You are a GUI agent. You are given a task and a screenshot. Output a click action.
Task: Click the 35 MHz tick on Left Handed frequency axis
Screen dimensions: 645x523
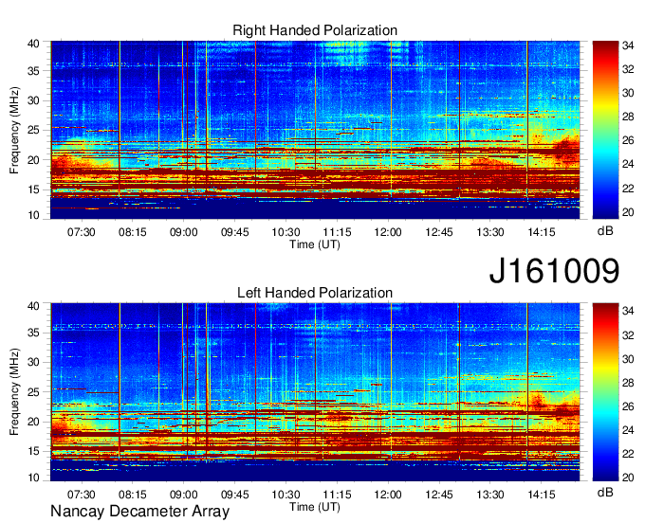pyautogui.click(x=34, y=333)
